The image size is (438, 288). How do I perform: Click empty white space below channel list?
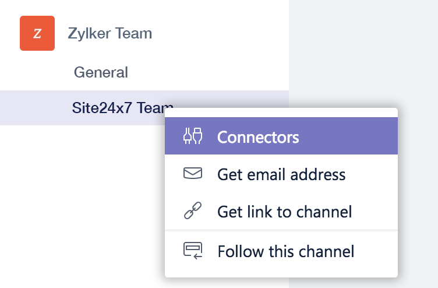[82, 204]
